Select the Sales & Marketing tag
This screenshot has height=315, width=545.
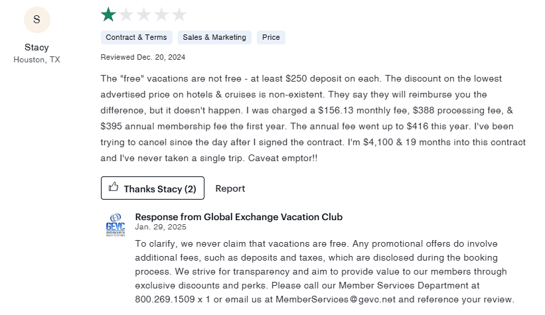(x=214, y=37)
